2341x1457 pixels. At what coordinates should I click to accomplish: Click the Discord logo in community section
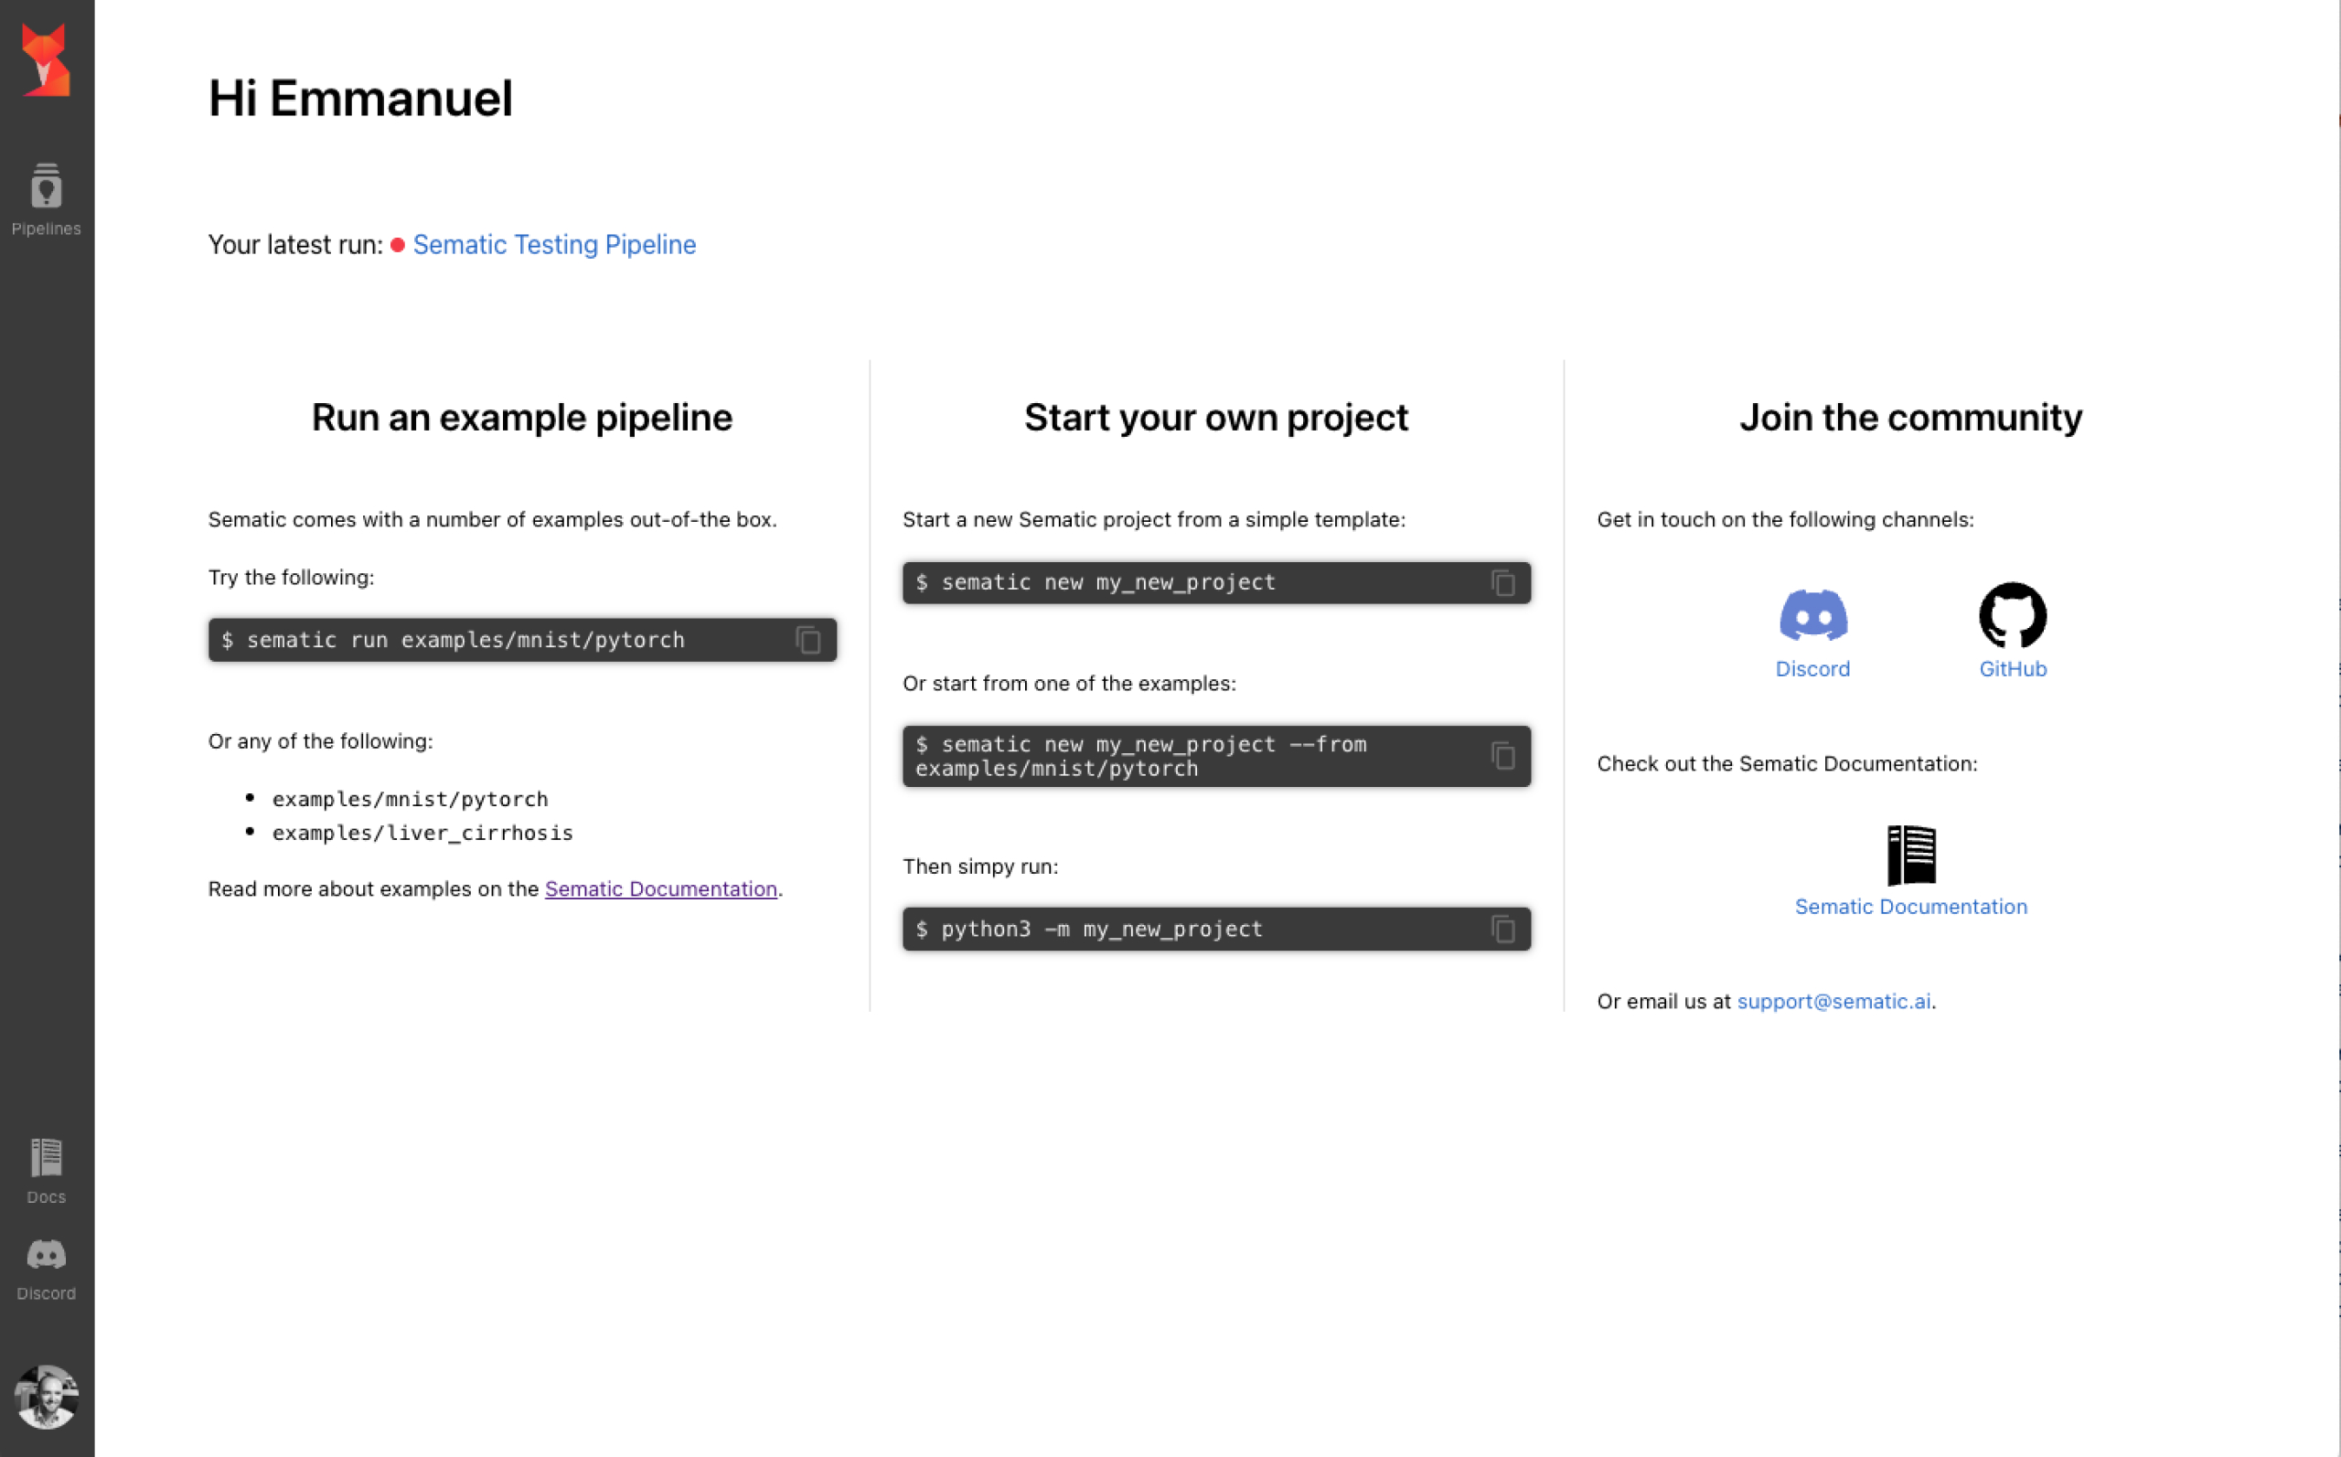coord(1812,615)
